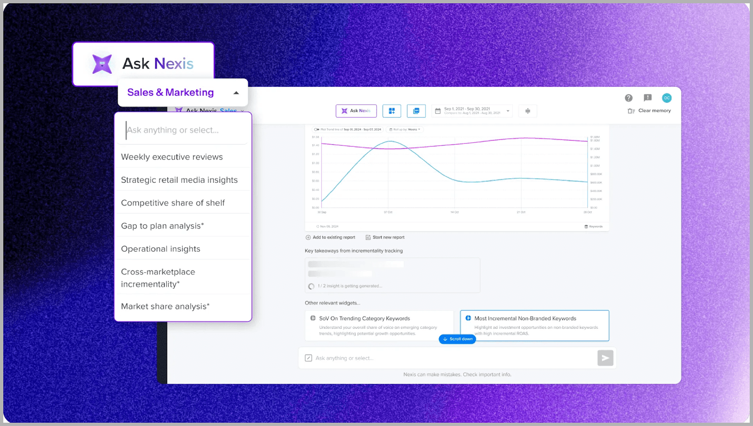Click the new chat edit icon
This screenshot has height=426, width=753.
(308, 358)
